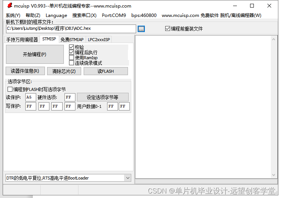The height and width of the screenshot is (198, 281).
Task: Click the second 写保护 FF field
Action: point(44,106)
